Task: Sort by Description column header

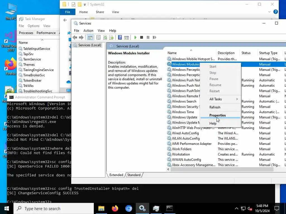Action: [x=228, y=53]
